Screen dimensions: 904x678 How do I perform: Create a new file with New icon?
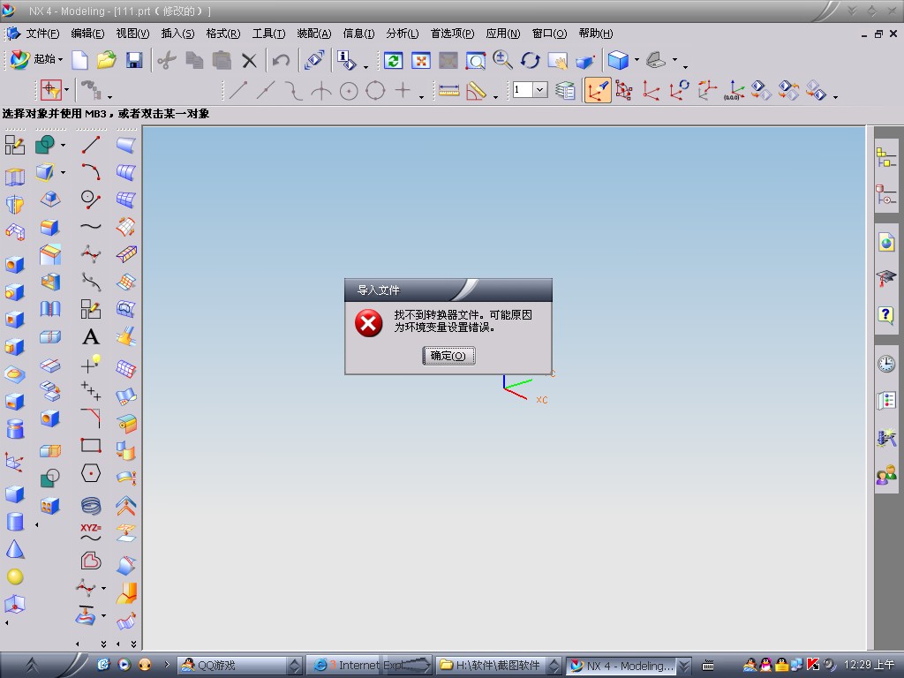[79, 59]
